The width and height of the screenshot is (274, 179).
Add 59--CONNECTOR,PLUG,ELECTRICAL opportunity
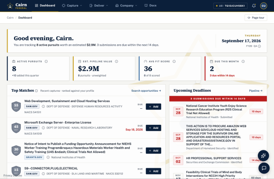tap(154, 171)
